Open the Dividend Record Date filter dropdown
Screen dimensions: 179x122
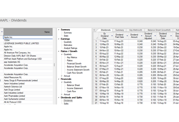click(x=171, y=36)
